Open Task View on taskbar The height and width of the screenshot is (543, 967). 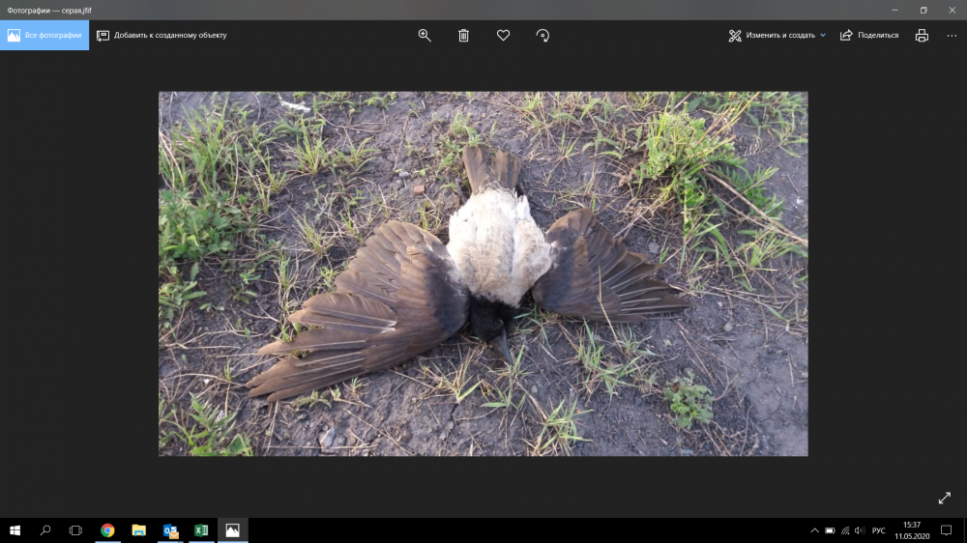[75, 530]
